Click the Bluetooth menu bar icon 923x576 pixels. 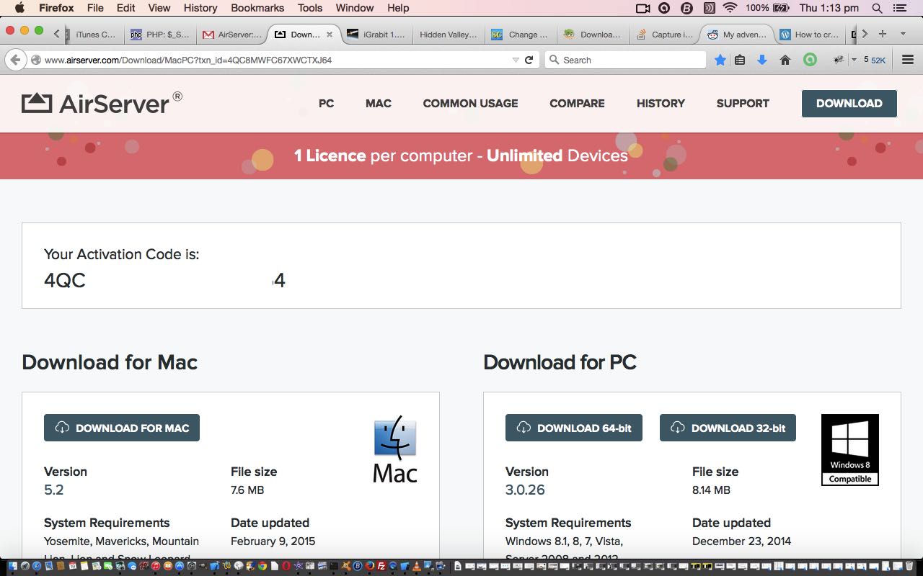686,8
